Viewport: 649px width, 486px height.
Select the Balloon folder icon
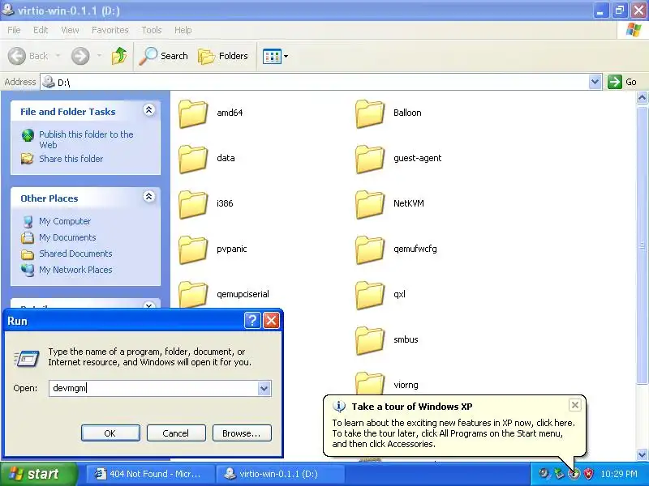pyautogui.click(x=370, y=113)
